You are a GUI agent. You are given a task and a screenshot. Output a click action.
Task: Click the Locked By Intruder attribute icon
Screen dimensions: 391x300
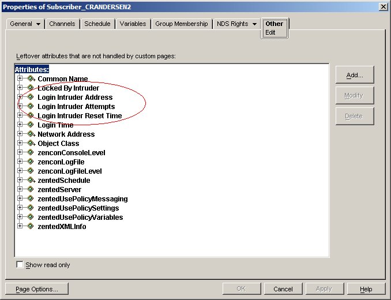click(31, 88)
